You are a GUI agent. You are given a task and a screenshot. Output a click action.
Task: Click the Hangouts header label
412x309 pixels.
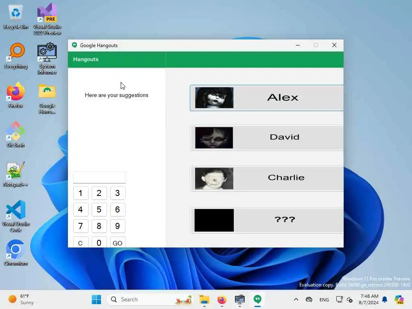tap(86, 60)
